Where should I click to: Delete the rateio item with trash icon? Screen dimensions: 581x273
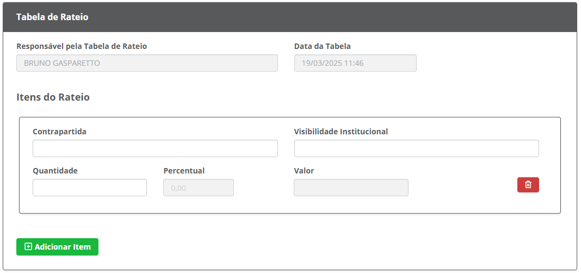[x=528, y=185]
